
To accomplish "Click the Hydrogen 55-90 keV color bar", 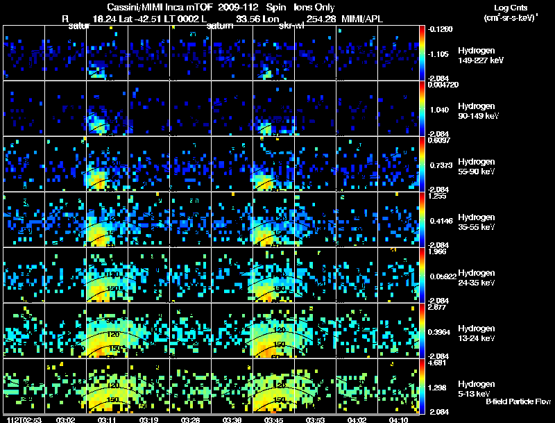I will point(422,165).
